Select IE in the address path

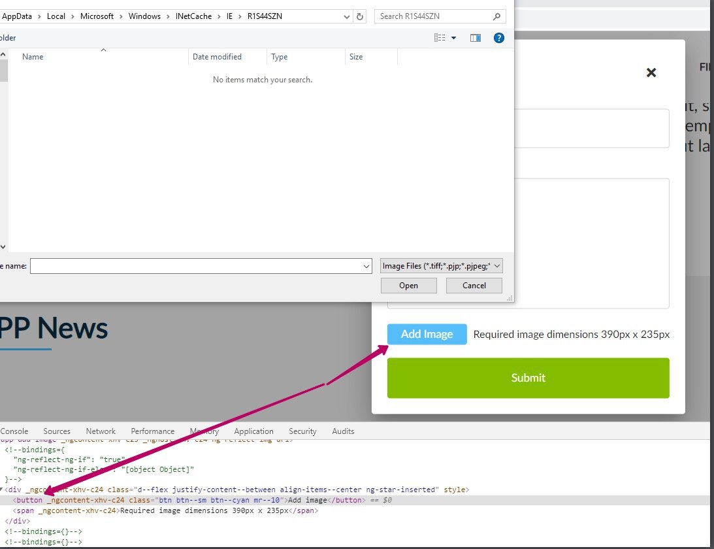tap(229, 16)
